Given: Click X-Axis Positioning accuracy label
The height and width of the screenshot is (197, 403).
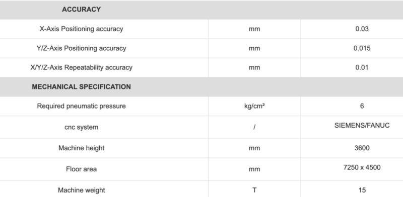Looking at the screenshot, I should [x=81, y=29].
